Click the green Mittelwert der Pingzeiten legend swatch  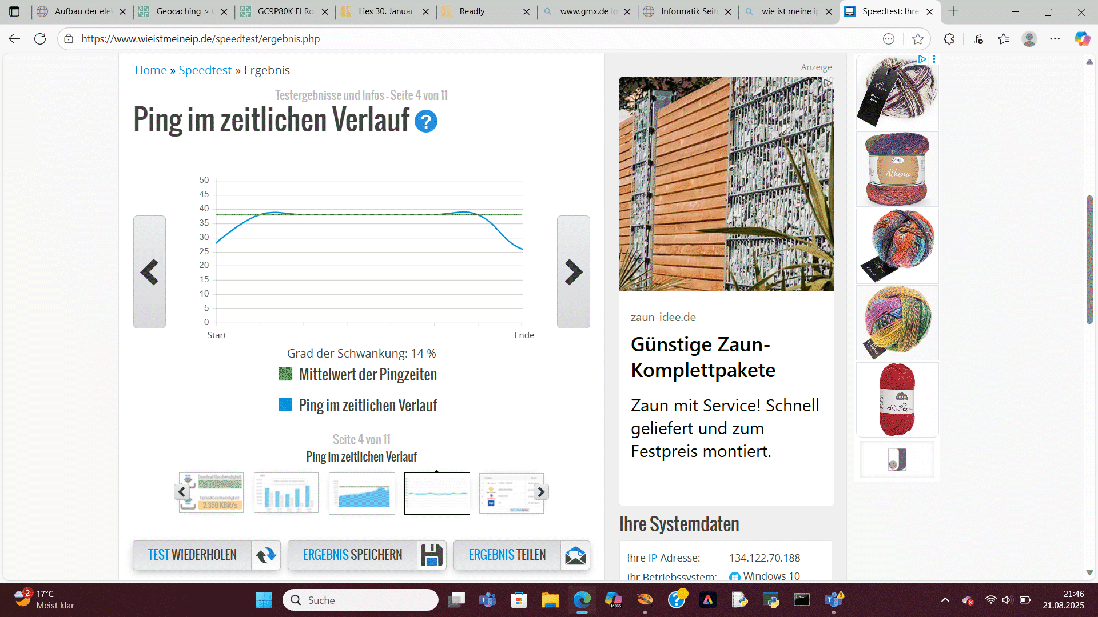(285, 374)
